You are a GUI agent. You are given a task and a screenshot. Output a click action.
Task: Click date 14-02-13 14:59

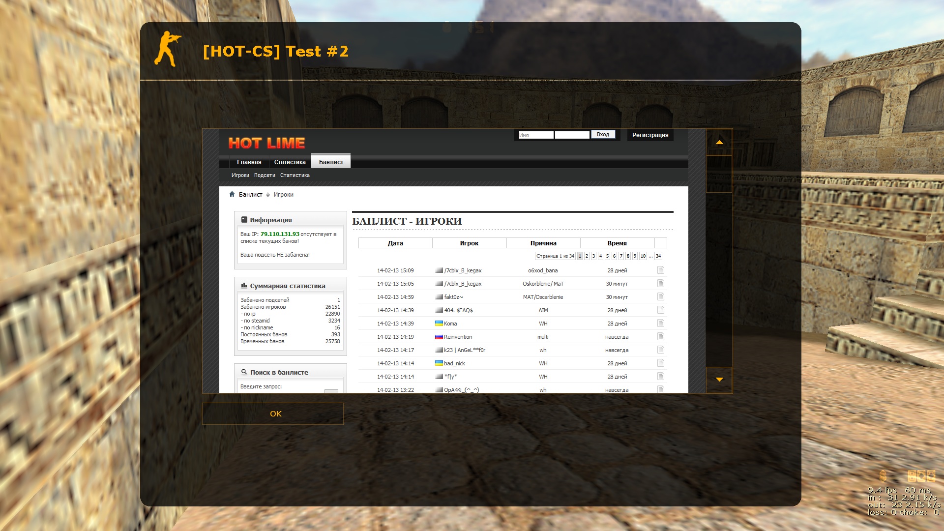(395, 297)
